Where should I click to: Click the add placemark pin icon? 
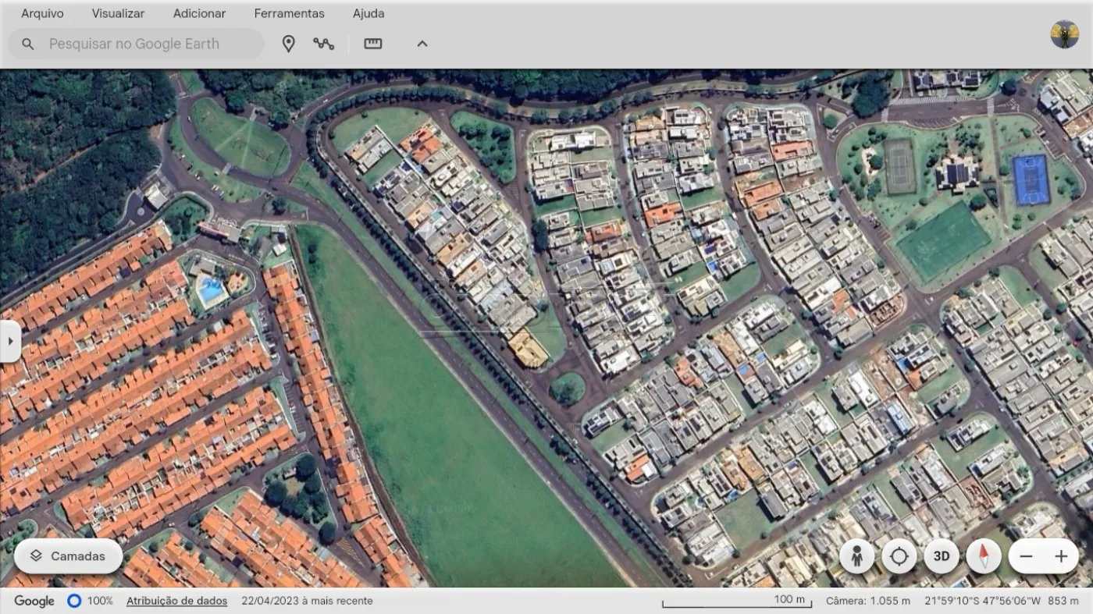tap(288, 44)
